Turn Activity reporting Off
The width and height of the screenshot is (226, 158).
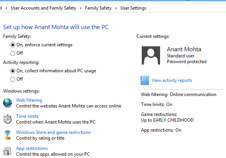pyautogui.click(x=13, y=79)
